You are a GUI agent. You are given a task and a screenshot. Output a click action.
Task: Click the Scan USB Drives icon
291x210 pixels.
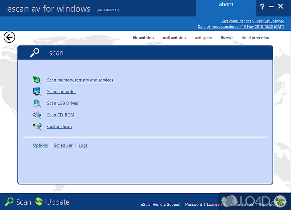(37, 103)
